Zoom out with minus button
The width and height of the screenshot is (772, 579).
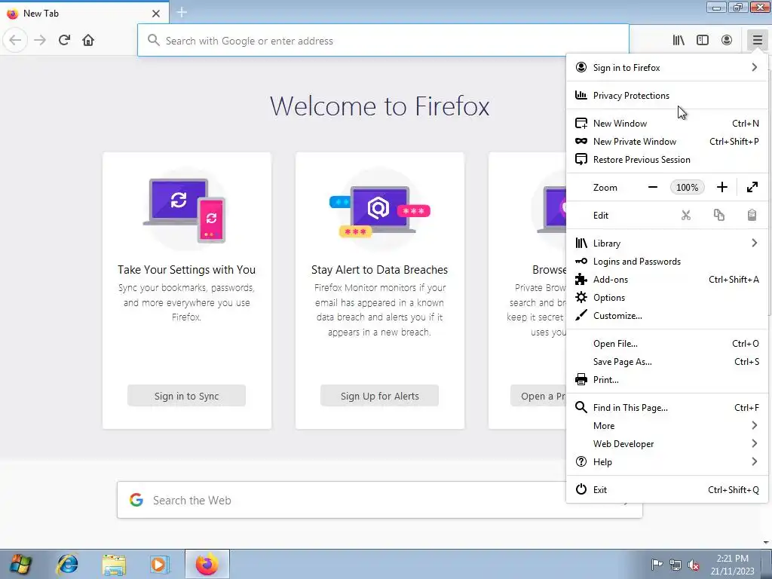pyautogui.click(x=653, y=187)
